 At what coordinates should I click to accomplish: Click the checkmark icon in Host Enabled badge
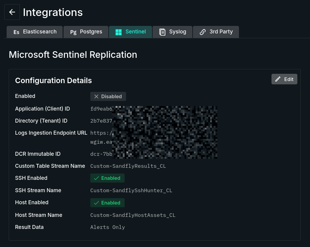click(96, 203)
